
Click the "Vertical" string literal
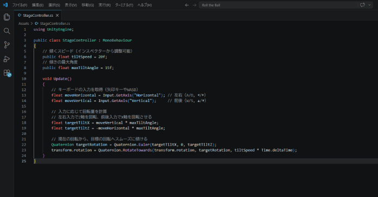(x=141, y=101)
